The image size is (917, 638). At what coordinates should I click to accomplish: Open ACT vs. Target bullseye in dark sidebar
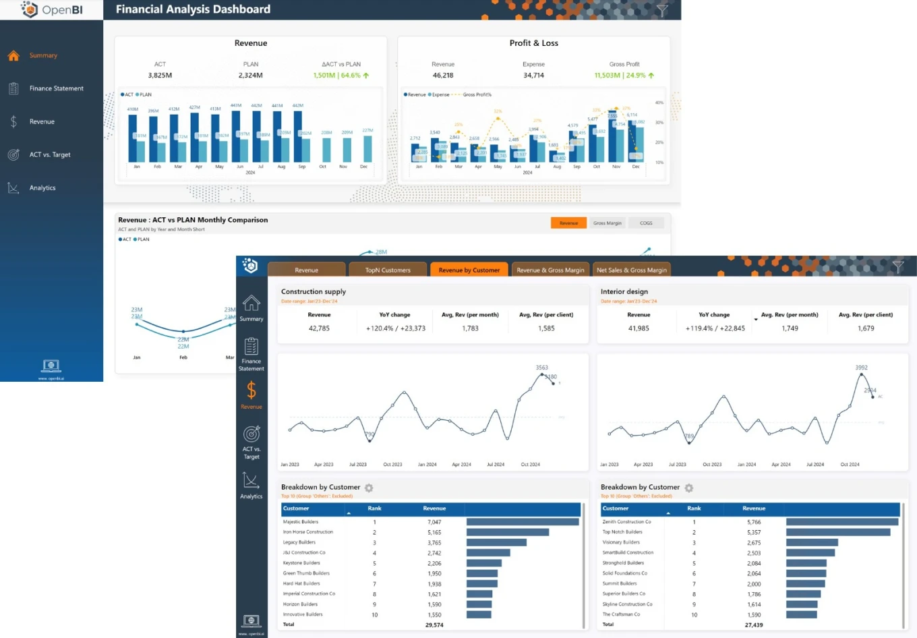[251, 434]
